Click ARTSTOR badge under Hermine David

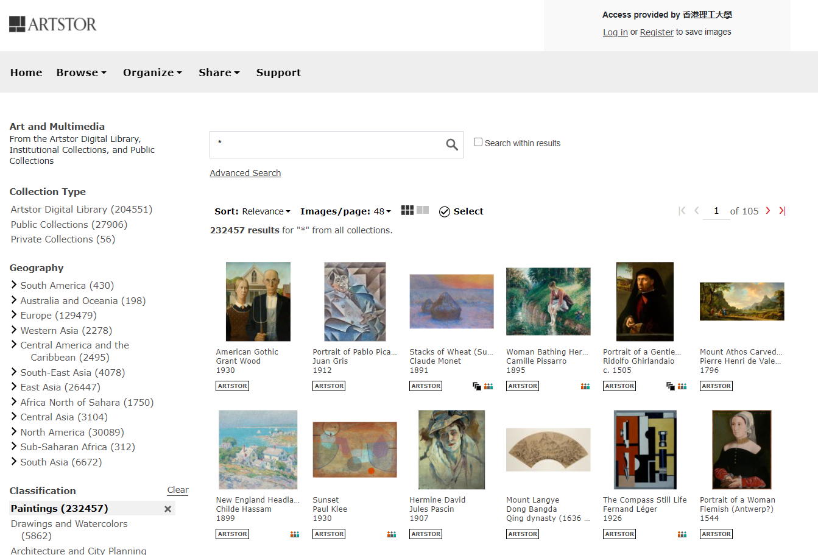pyautogui.click(x=426, y=534)
